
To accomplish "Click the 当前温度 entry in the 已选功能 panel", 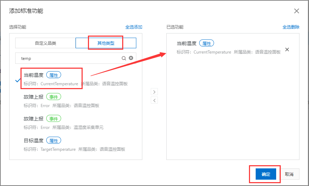I will (186, 43).
